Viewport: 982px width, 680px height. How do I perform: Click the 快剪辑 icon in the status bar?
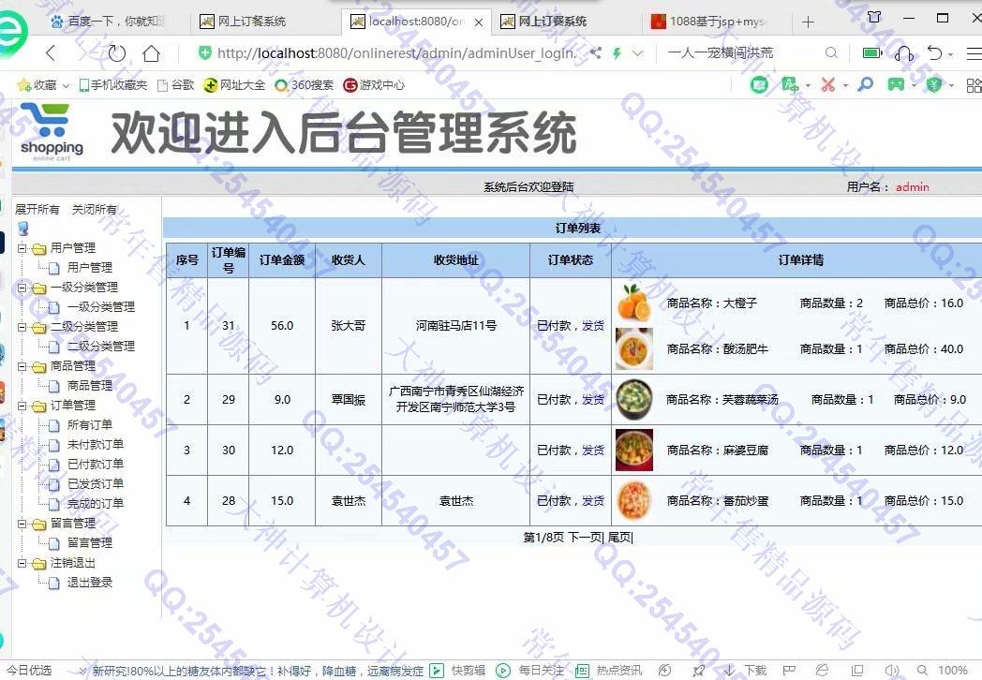coord(437,671)
